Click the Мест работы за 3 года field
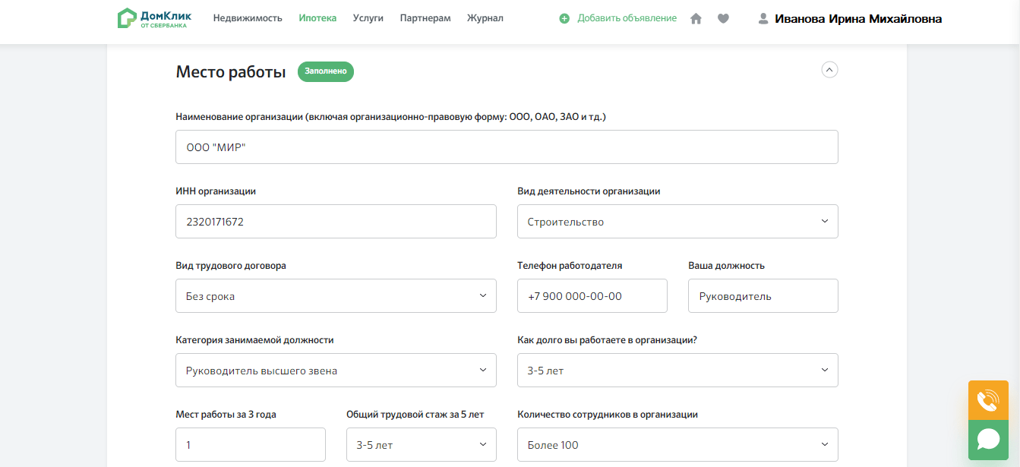The height and width of the screenshot is (467, 1020). pos(251,445)
